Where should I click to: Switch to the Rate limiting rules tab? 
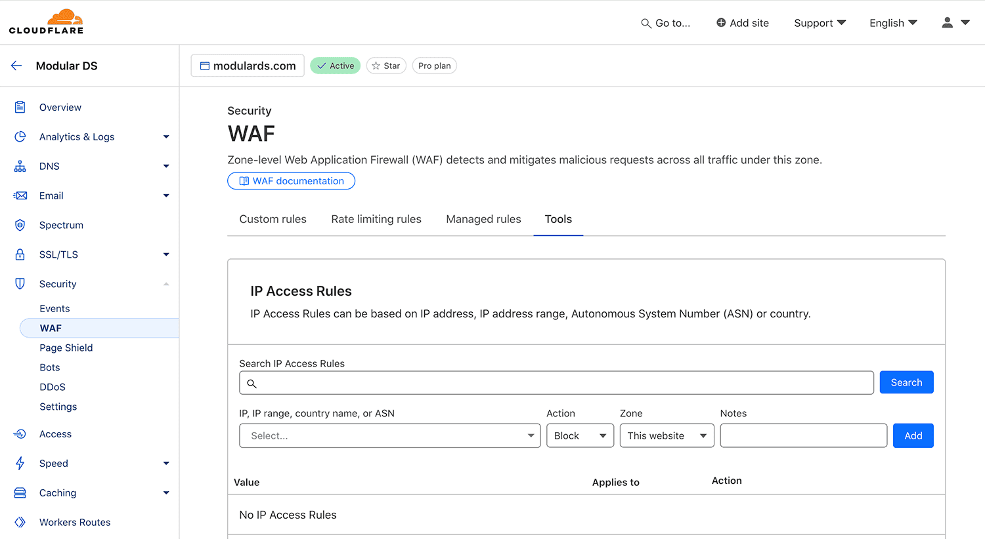[x=376, y=219]
